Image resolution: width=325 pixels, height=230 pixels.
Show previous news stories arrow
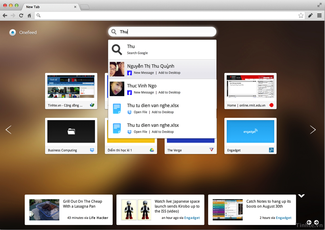click(x=309, y=222)
